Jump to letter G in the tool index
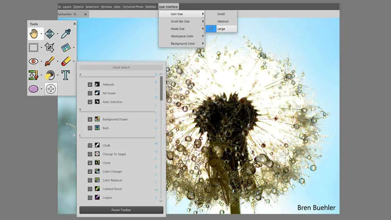Screen dimensions: 391x220 point(156,121)
